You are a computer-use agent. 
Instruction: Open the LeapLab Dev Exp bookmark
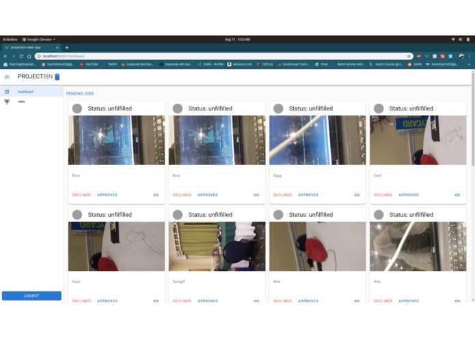click(137, 64)
